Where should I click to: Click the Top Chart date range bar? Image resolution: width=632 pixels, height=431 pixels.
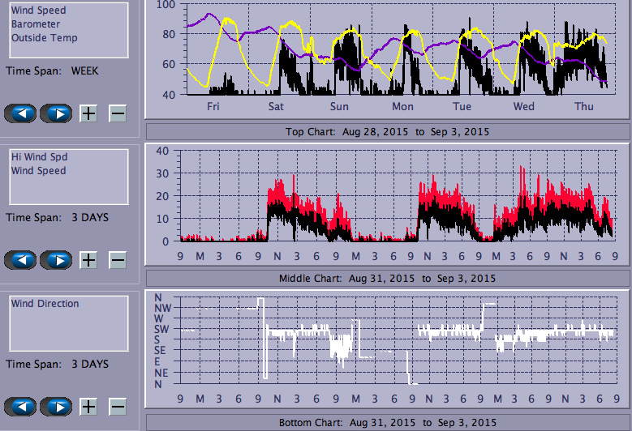(x=387, y=131)
